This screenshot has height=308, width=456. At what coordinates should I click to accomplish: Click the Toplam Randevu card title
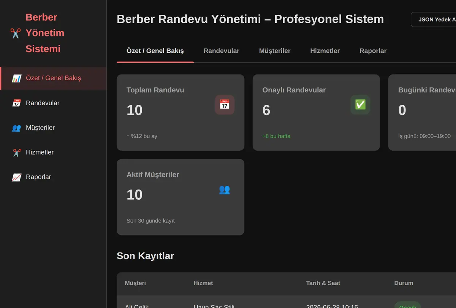[x=155, y=90]
